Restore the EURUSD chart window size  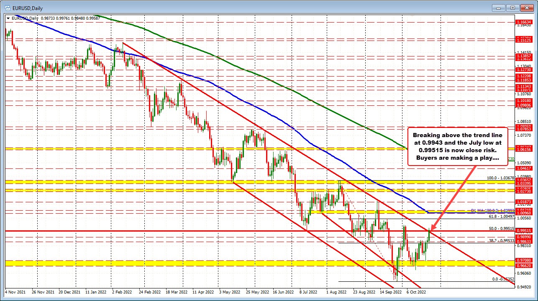[x=512, y=8]
